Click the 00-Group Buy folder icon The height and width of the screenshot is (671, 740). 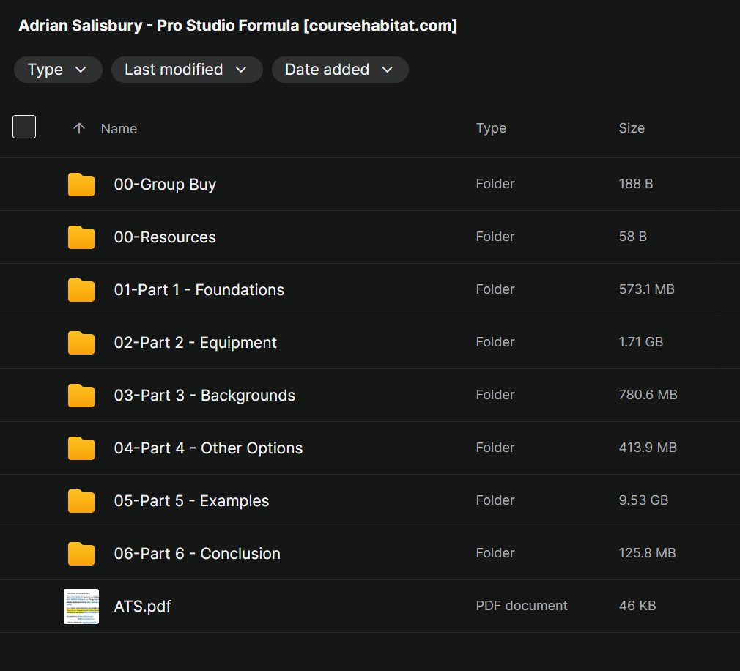click(x=81, y=185)
